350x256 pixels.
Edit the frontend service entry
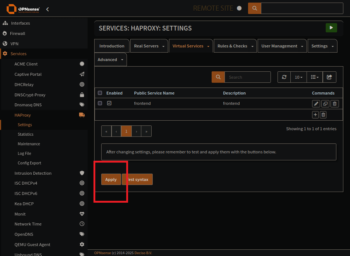click(x=316, y=104)
